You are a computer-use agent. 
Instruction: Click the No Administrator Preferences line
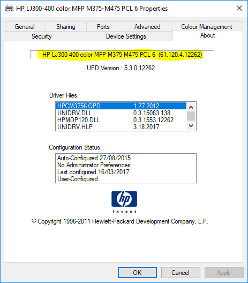[x=94, y=165]
